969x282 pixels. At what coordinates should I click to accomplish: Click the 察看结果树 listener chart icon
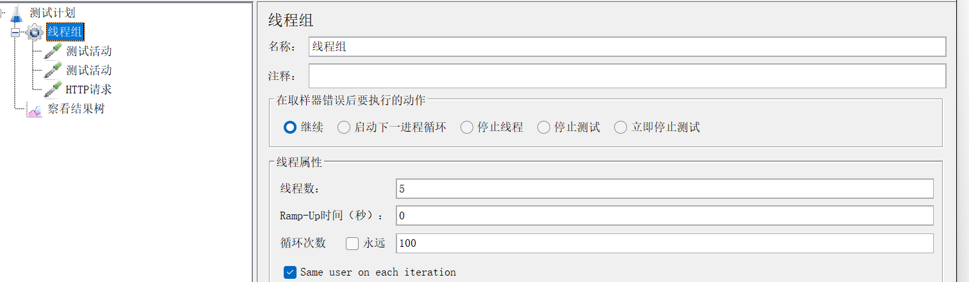tap(35, 109)
